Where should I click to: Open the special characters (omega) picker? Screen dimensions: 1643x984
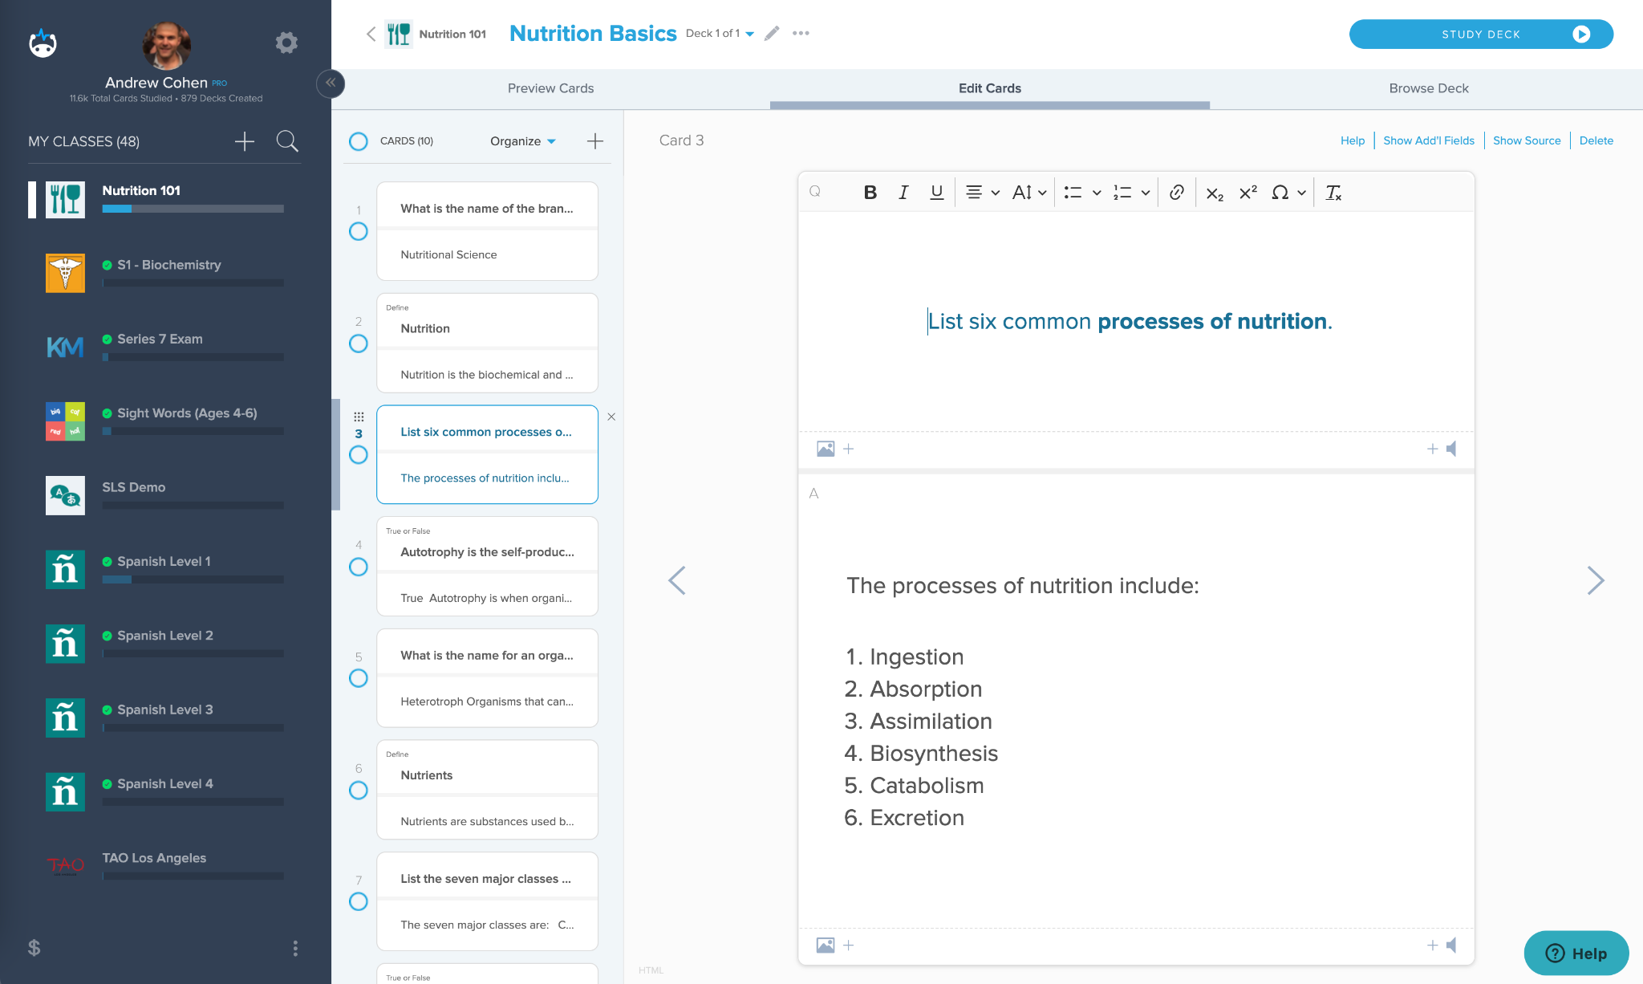tap(1280, 193)
